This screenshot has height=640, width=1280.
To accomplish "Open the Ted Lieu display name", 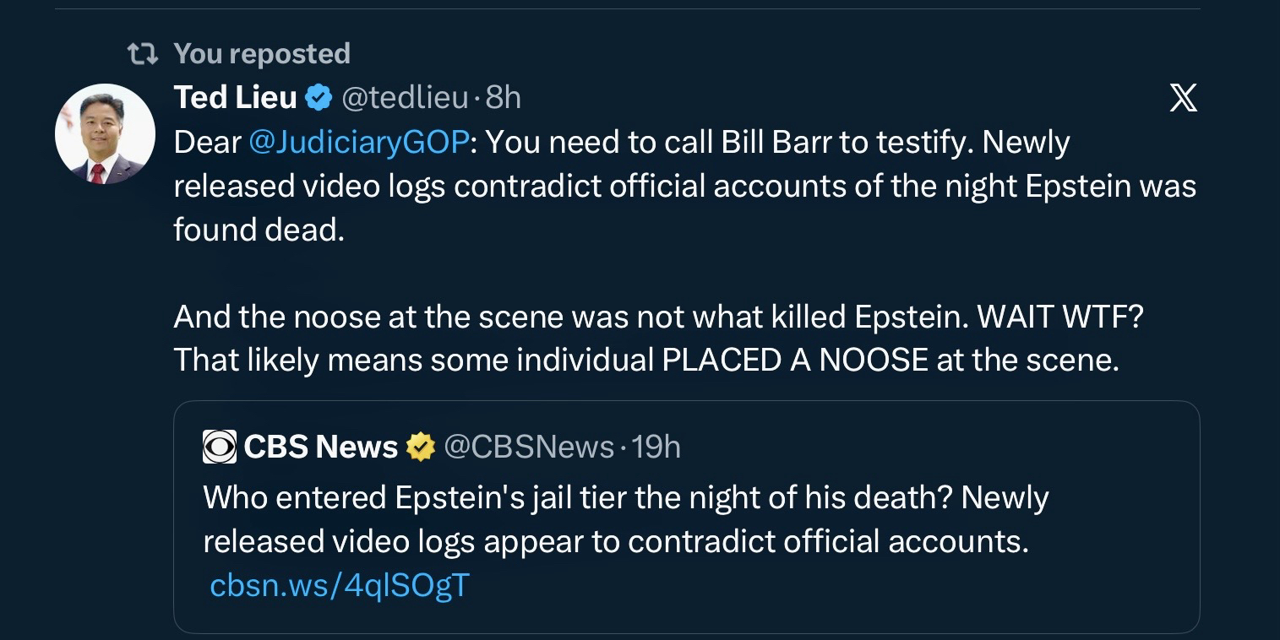I will 234,98.
